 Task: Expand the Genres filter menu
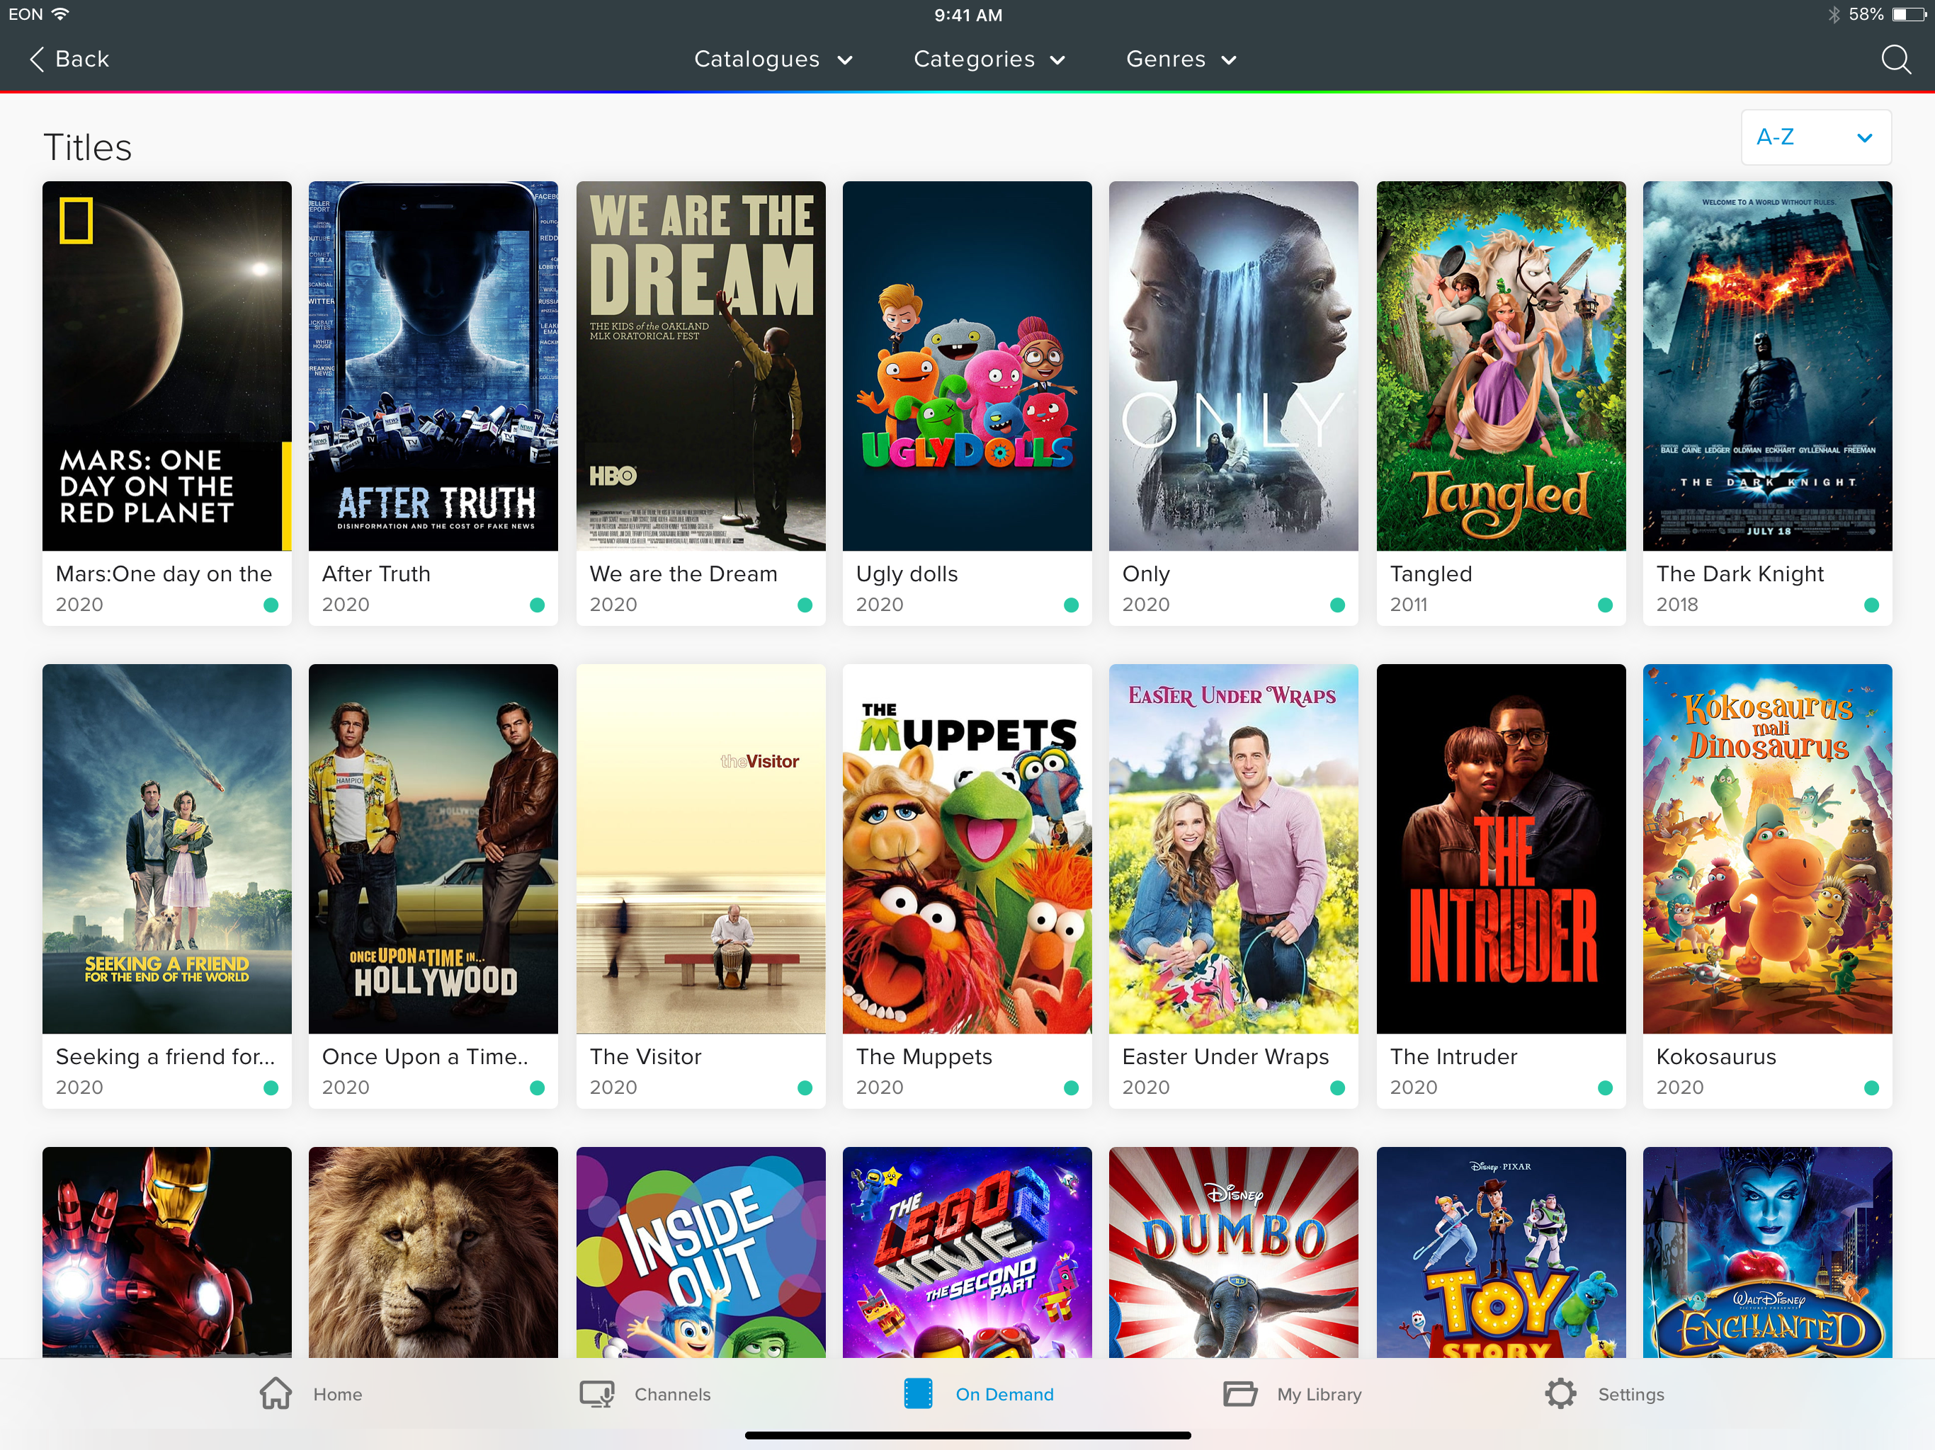[x=1180, y=59]
